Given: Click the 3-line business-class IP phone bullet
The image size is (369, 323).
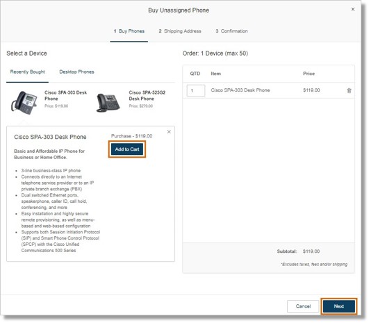Looking at the screenshot, I should coord(51,171).
